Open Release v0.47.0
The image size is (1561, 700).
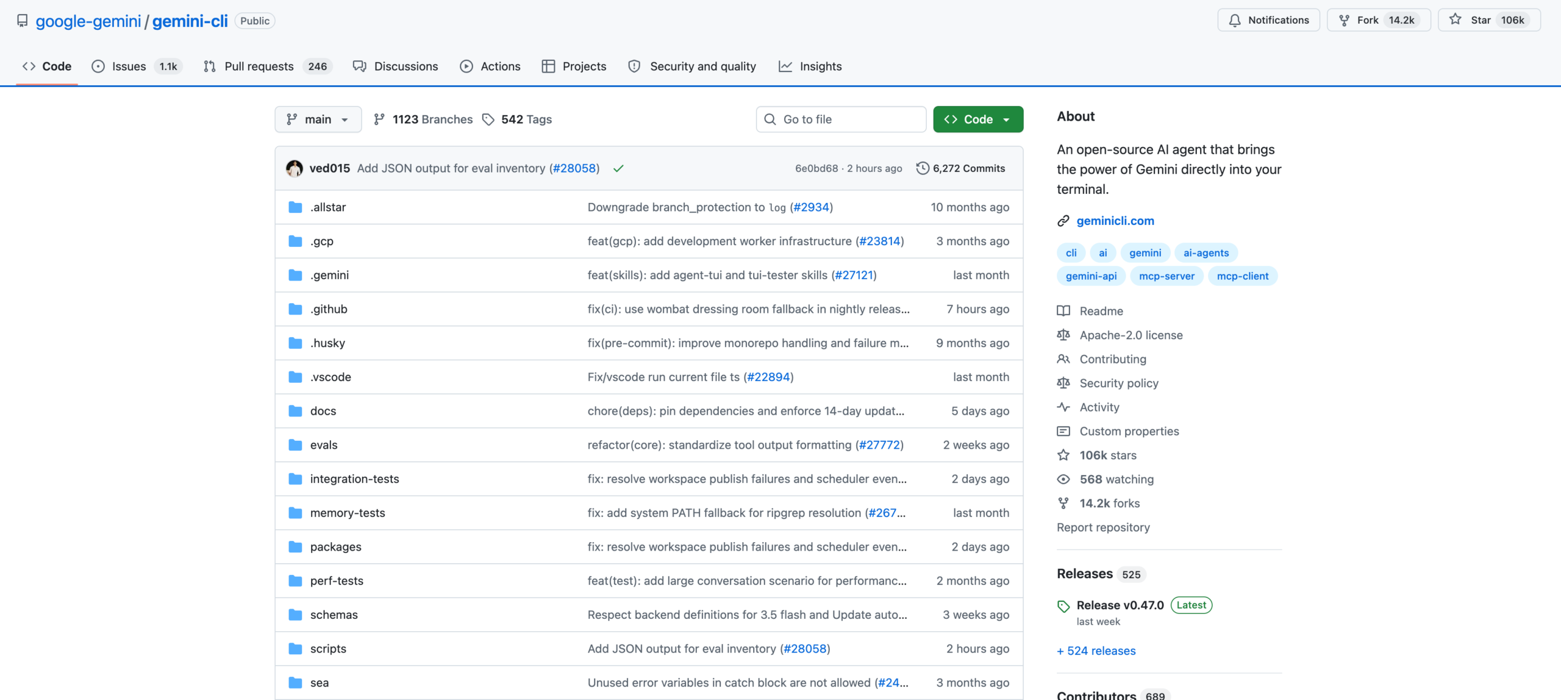[x=1120, y=605]
